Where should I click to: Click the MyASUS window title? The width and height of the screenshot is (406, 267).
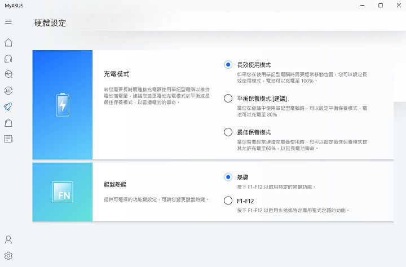[14, 6]
